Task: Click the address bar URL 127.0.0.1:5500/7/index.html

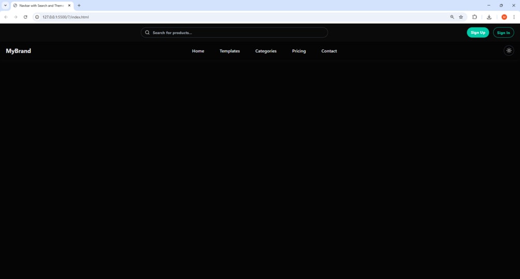Action: [66, 17]
